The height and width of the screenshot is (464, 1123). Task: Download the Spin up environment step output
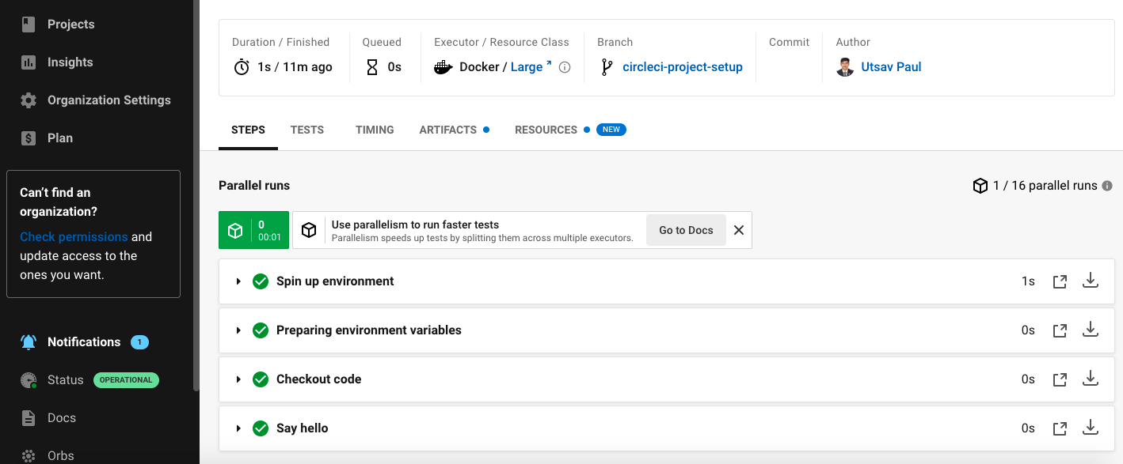point(1091,281)
